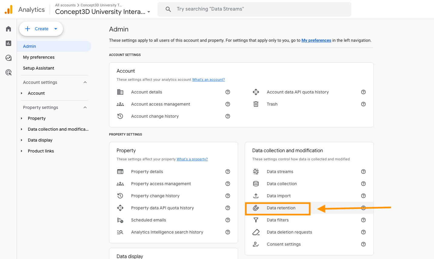Collapse the Property settings section
The image size is (434, 259).
[85, 107]
